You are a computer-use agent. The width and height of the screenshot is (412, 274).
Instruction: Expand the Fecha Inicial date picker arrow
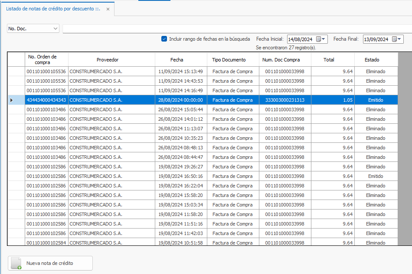click(324, 39)
